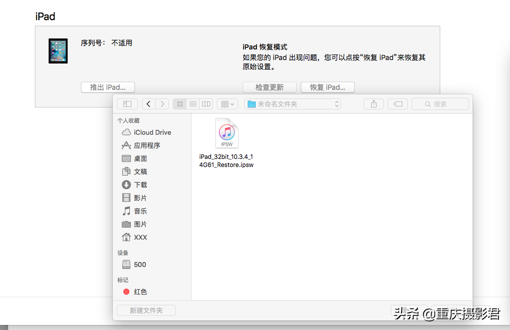Click the iPad_32bit_10.3.4_14G61_Restore.ipsw filename
Screen dimensions: 510x330
(226, 161)
